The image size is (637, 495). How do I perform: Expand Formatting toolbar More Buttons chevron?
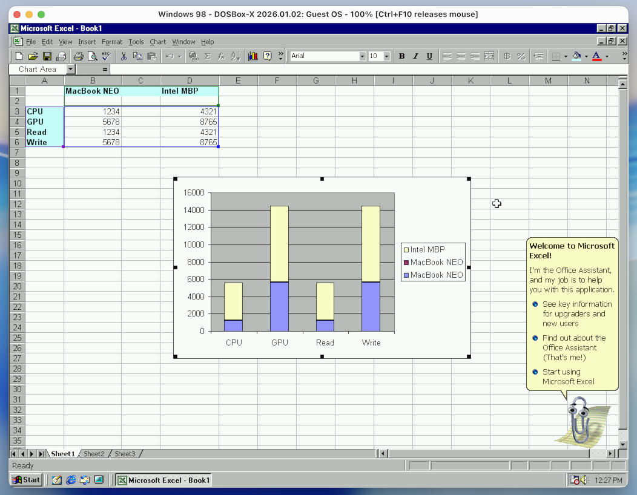click(x=624, y=56)
